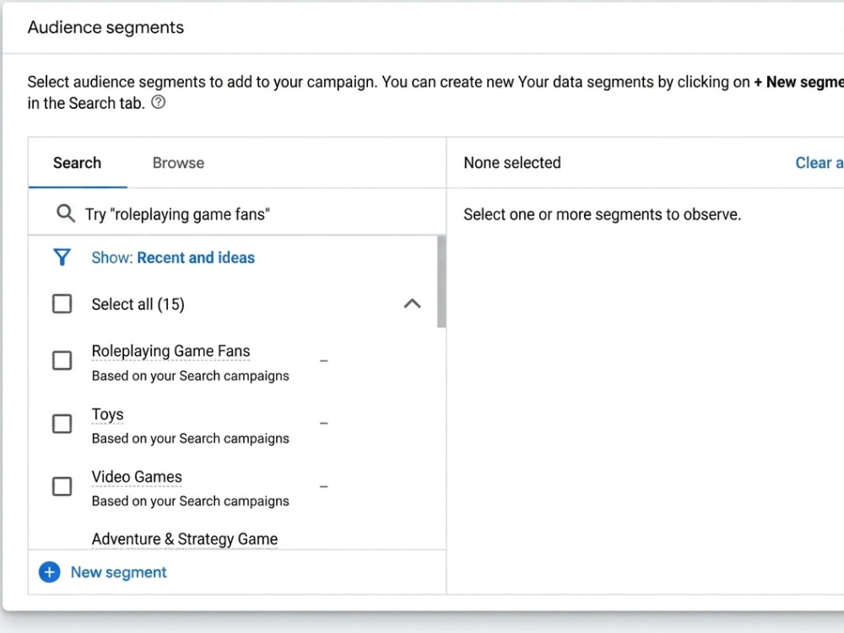Screen dimensions: 844x633
Task: Click the New segment link
Action: [x=118, y=572]
